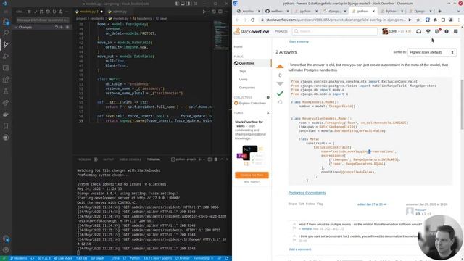Add a new terminal with the plus icon
Screen dimensions: 464x261
(x=200, y=159)
